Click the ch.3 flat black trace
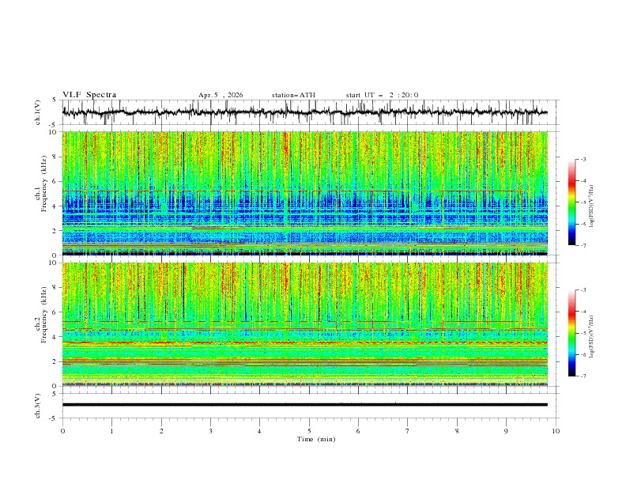626x484 pixels. tap(305, 405)
